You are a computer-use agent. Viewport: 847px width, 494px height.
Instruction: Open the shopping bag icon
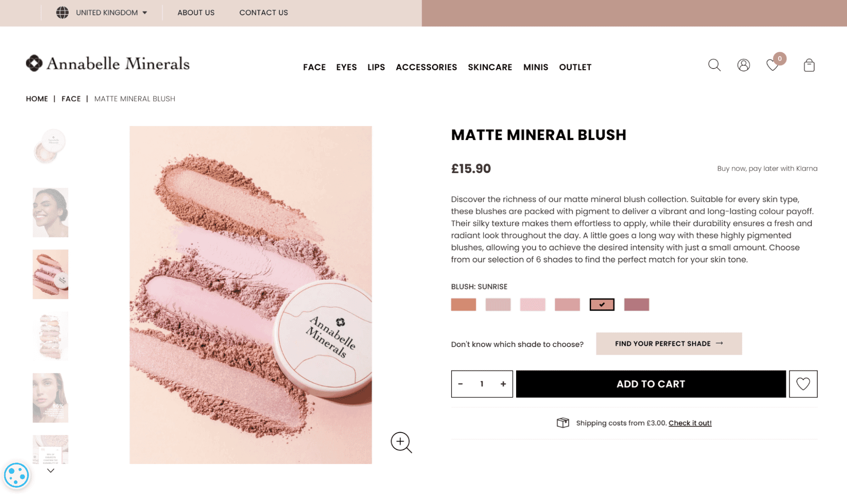(x=809, y=65)
